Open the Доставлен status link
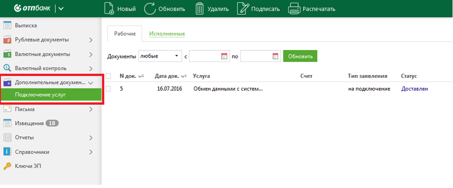The height and width of the screenshot is (188, 453). click(x=415, y=89)
